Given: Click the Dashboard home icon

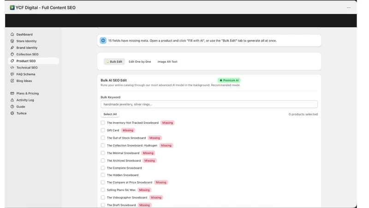Looking at the screenshot, I should pyautogui.click(x=12, y=34).
